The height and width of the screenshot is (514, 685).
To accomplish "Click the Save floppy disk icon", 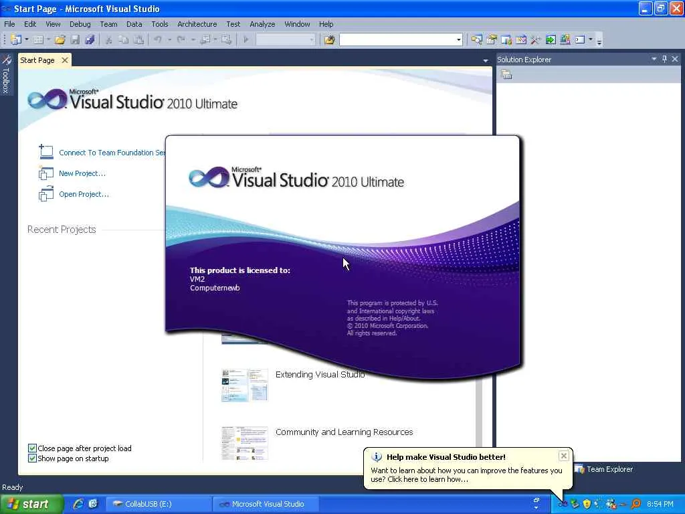I will [75, 39].
